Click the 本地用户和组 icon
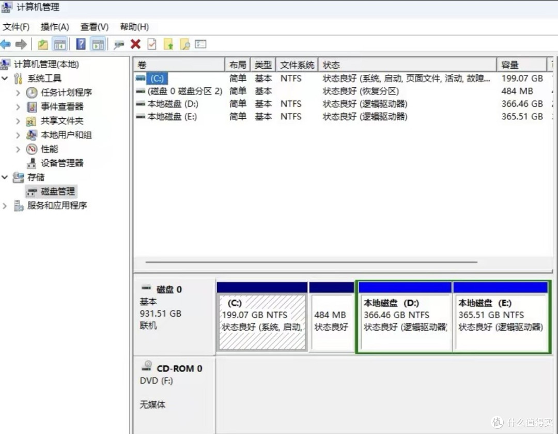558x434 pixels. tap(32, 135)
